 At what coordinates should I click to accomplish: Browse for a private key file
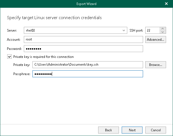coord(156,65)
